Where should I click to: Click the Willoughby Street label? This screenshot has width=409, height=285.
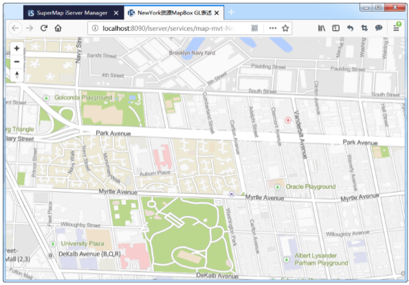(x=80, y=225)
